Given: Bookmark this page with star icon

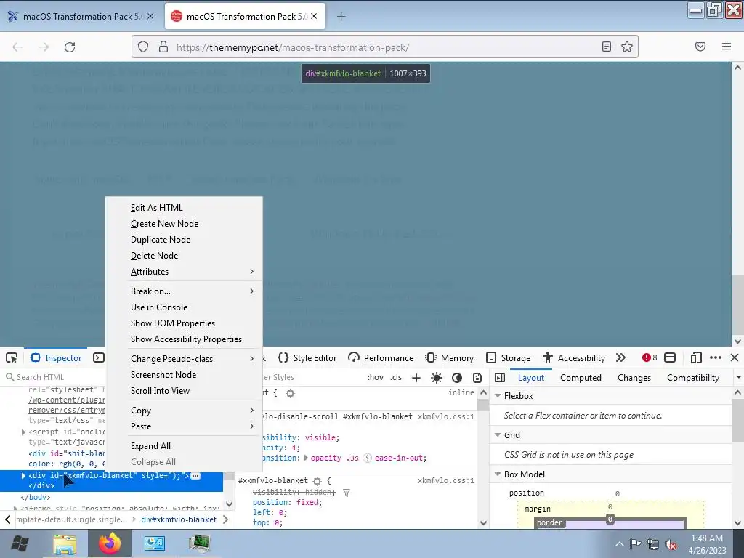Looking at the screenshot, I should (x=627, y=46).
